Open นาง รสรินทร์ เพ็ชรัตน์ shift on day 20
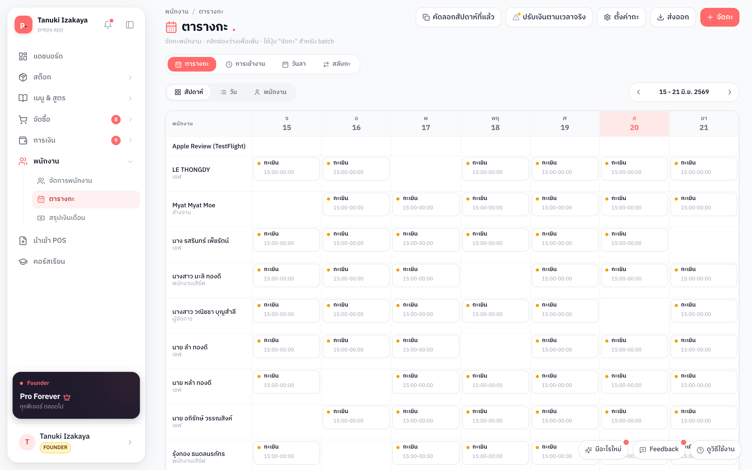Image resolution: width=752 pixels, height=470 pixels. coord(634,240)
